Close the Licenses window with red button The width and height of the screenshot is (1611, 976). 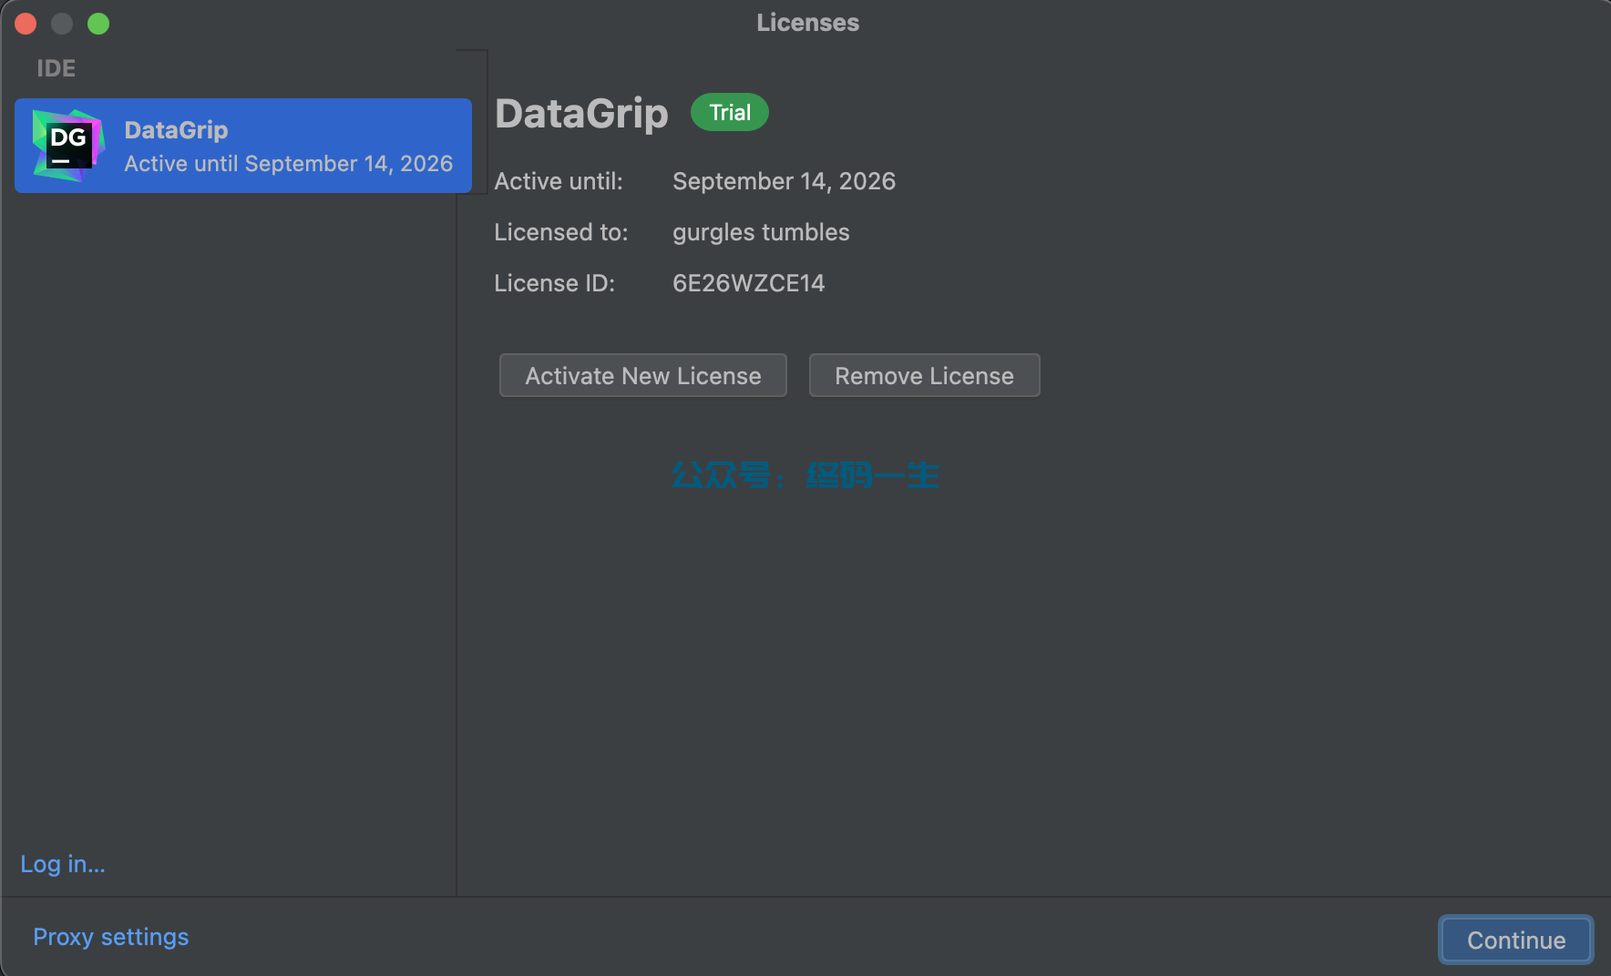pos(26,24)
